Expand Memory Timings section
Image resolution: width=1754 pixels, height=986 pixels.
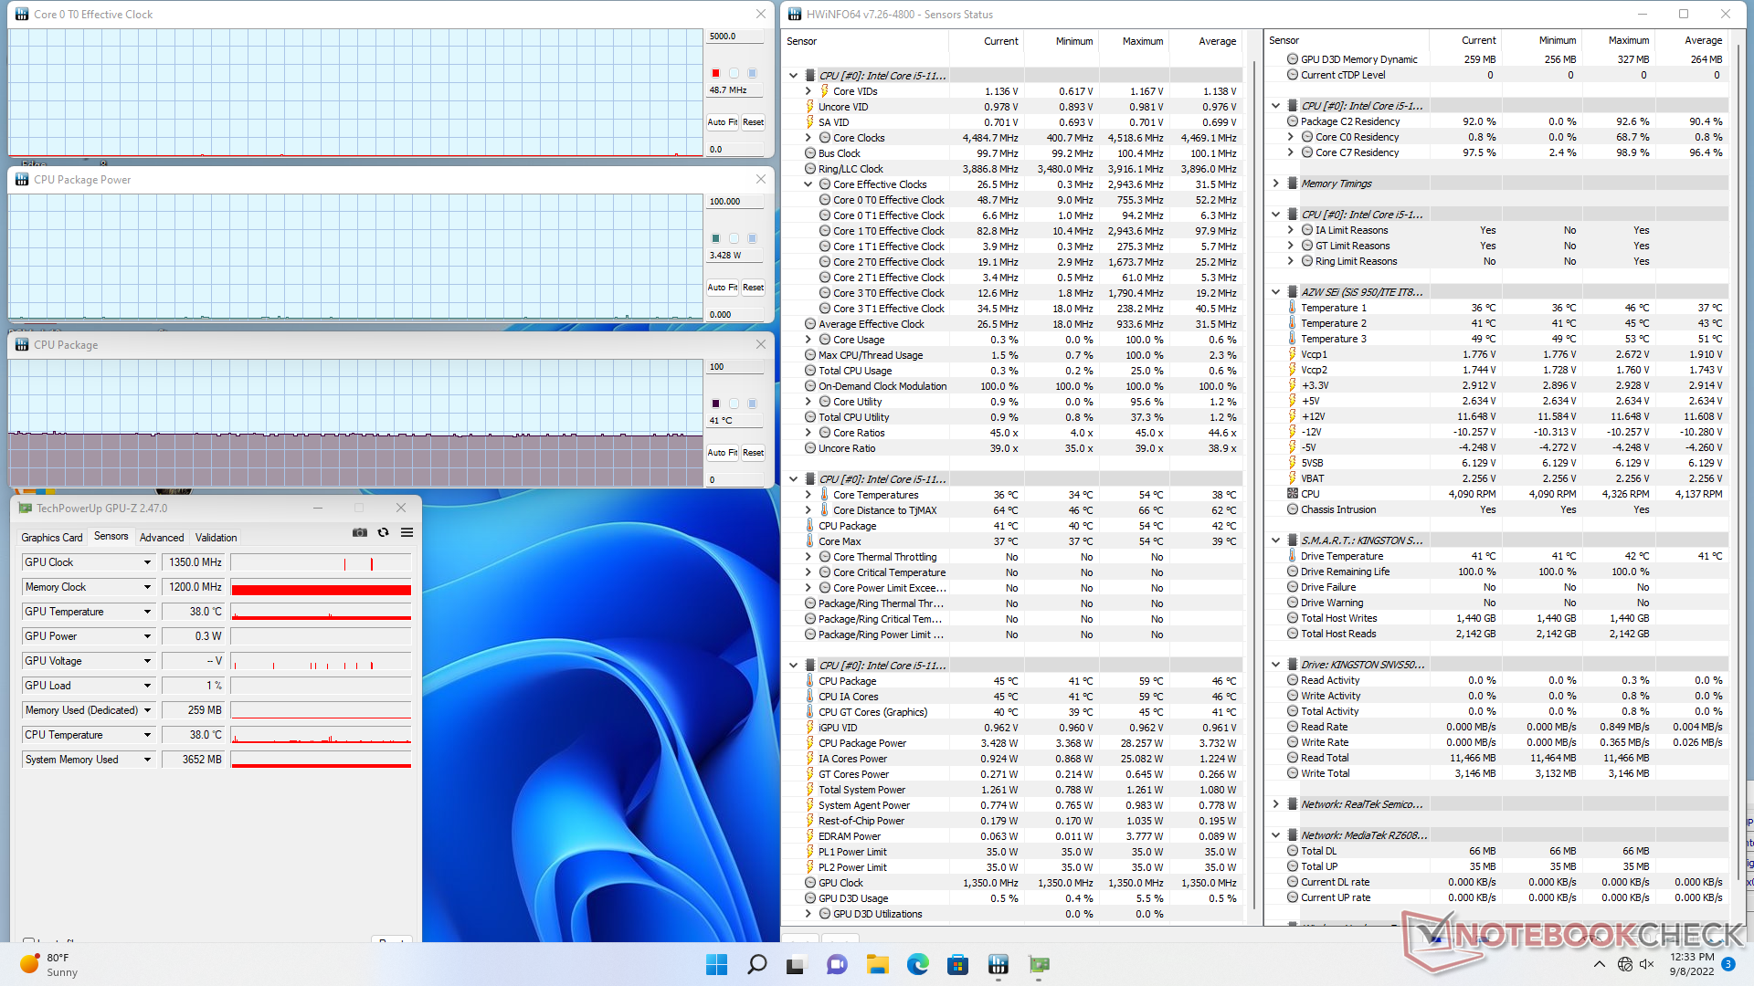click(1276, 184)
